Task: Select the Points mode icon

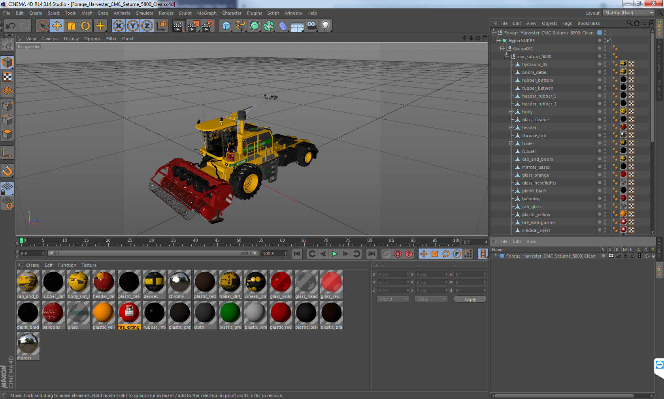Action: [7, 106]
